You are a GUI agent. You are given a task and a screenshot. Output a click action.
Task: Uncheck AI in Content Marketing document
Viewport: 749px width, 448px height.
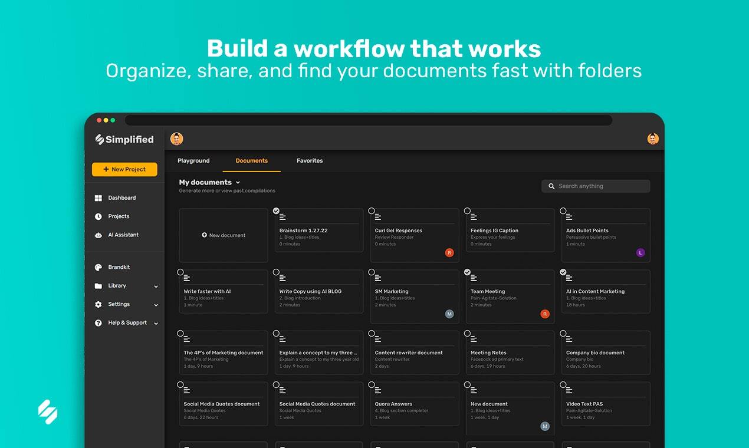563,272
